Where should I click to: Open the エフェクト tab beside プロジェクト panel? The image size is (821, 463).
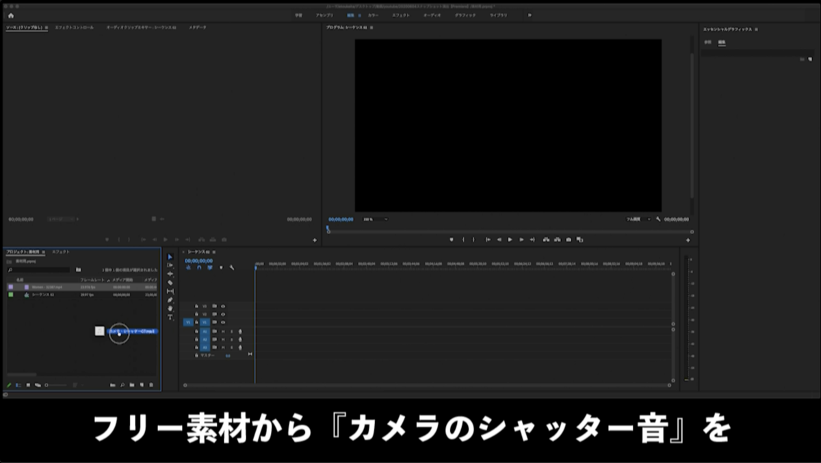[x=60, y=251]
